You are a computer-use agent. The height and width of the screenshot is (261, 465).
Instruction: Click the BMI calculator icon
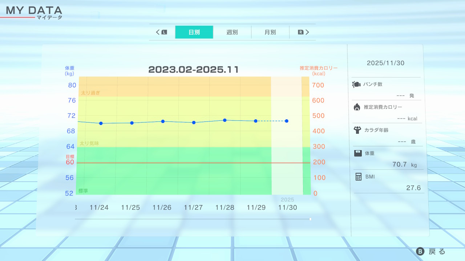click(358, 177)
